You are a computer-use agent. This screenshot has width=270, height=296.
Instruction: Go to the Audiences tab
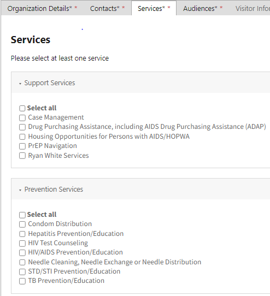[x=203, y=9]
